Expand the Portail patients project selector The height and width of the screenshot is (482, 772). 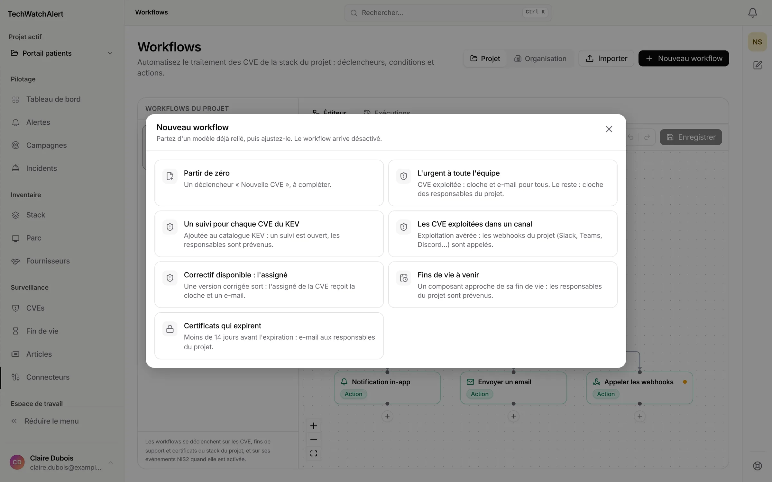click(62, 53)
